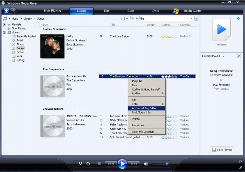
Task: Click the large Play button
Action: pos(122,164)
